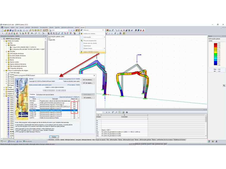This screenshot has height=169, width=226.
Task: Open the Barras - deformações globais table tab
Action: coord(143,140)
